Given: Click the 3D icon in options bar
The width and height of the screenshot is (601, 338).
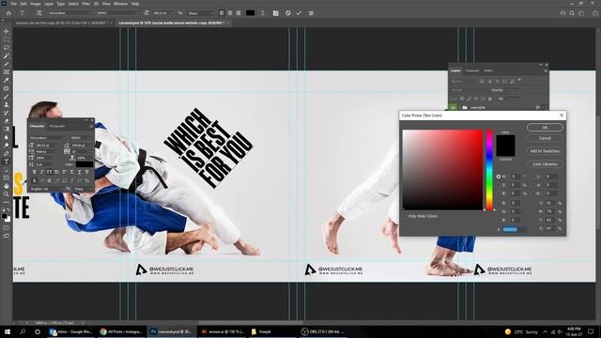Looking at the screenshot, I should tap(311, 13).
